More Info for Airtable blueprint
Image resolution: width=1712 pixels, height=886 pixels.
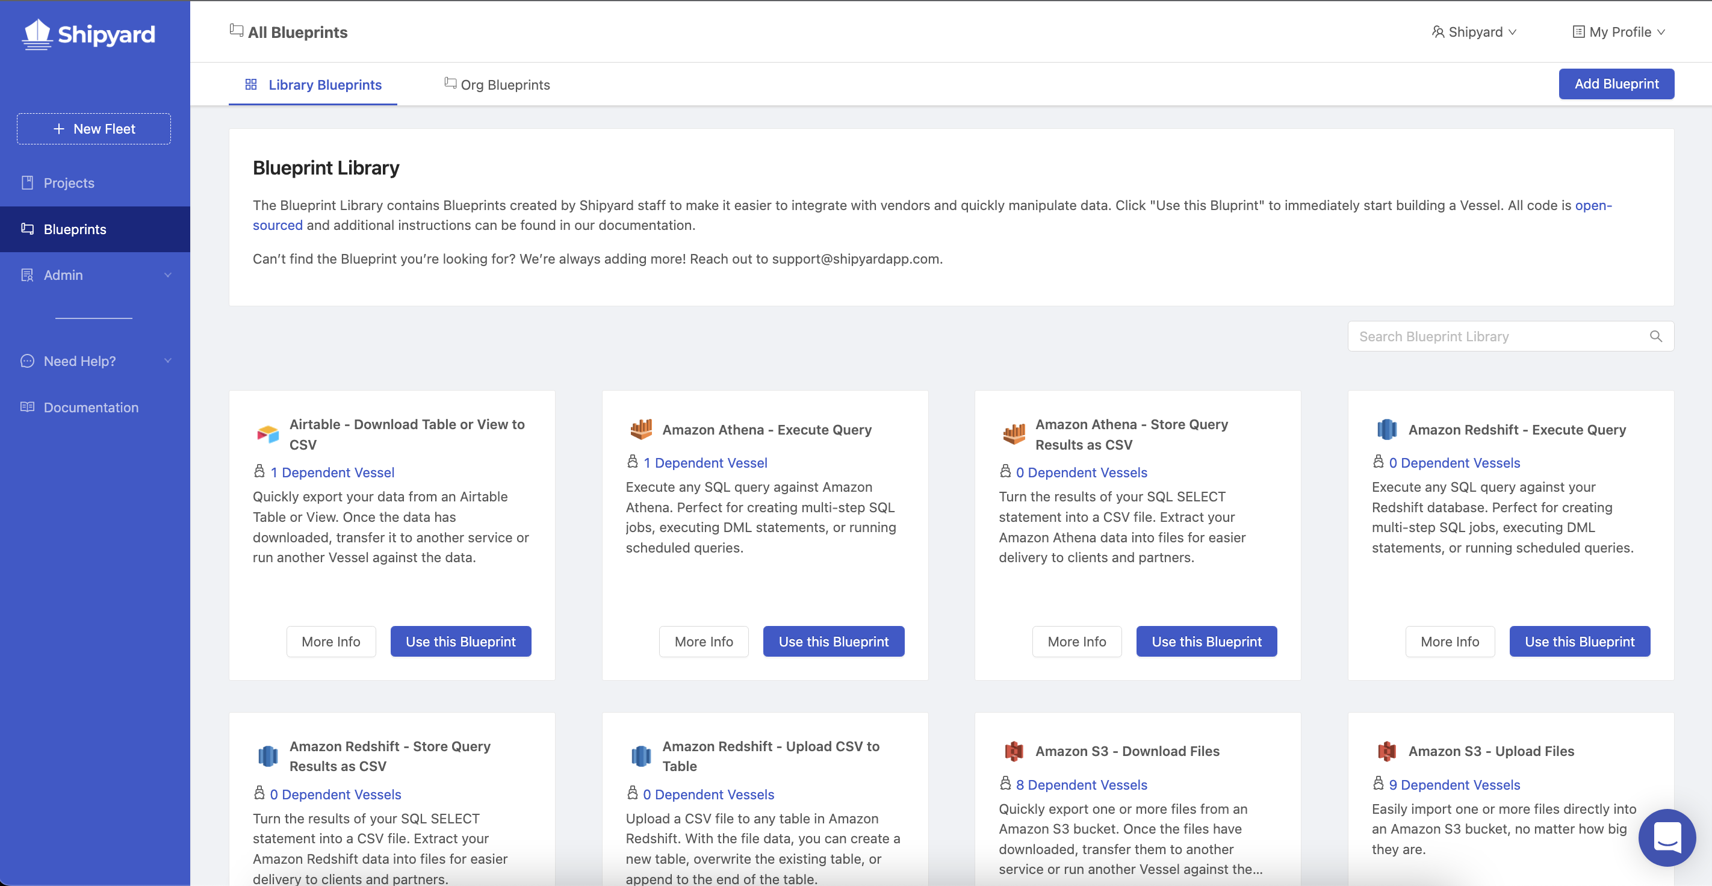(331, 642)
